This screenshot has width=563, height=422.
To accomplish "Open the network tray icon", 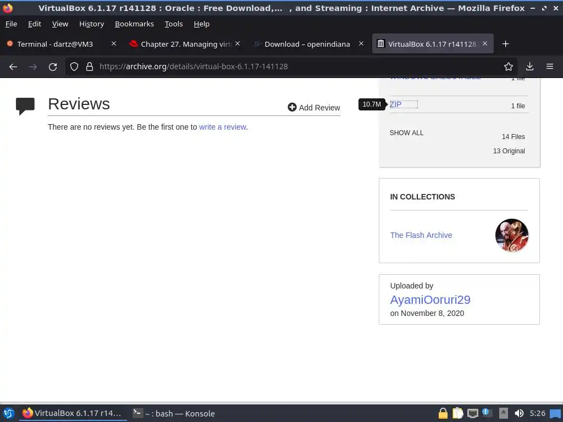I will [x=472, y=413].
